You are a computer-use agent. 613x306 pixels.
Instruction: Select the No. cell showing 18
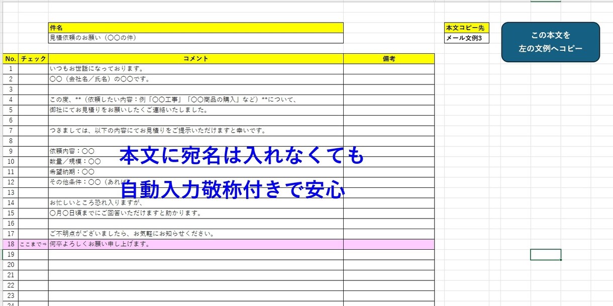click(x=11, y=244)
